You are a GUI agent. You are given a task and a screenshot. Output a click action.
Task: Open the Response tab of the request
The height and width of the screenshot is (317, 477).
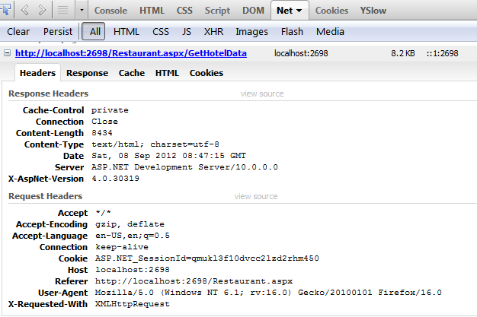point(87,73)
